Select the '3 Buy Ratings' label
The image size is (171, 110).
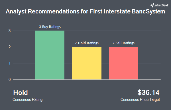click(x=50, y=27)
